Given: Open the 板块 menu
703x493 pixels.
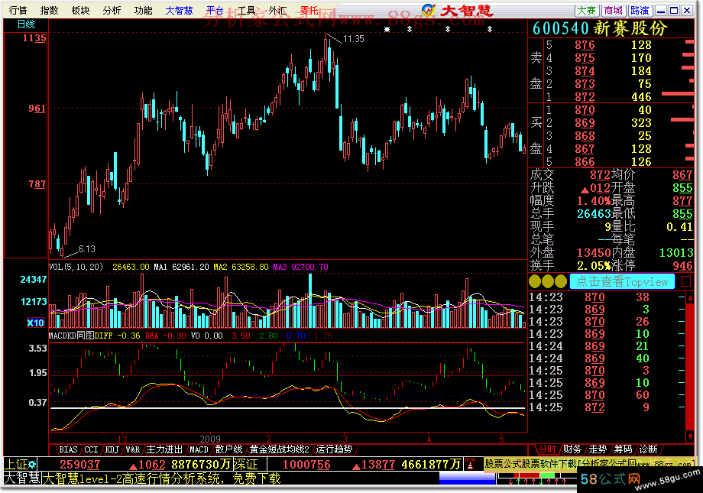Looking at the screenshot, I should click(81, 10).
